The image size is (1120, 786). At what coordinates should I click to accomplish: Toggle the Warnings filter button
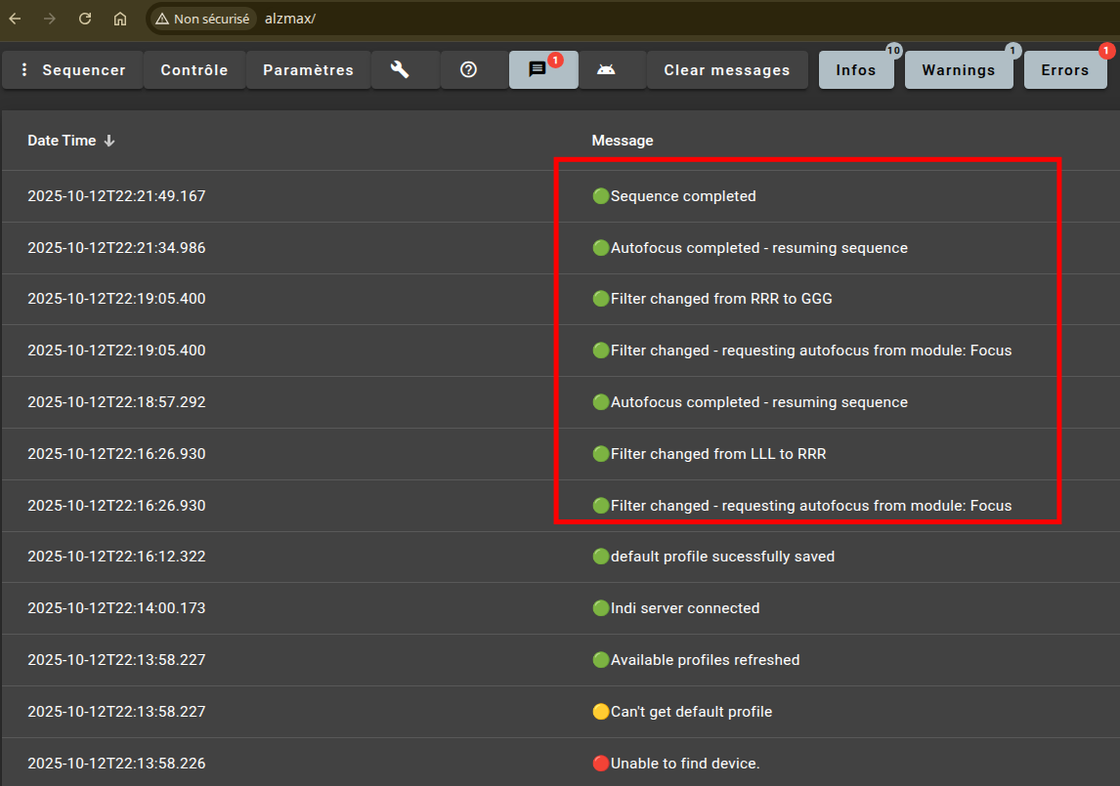pos(959,70)
